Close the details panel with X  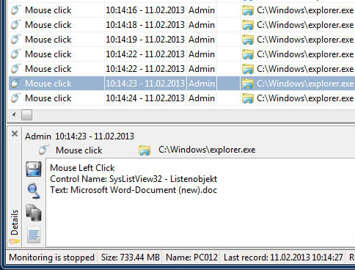click(15, 134)
